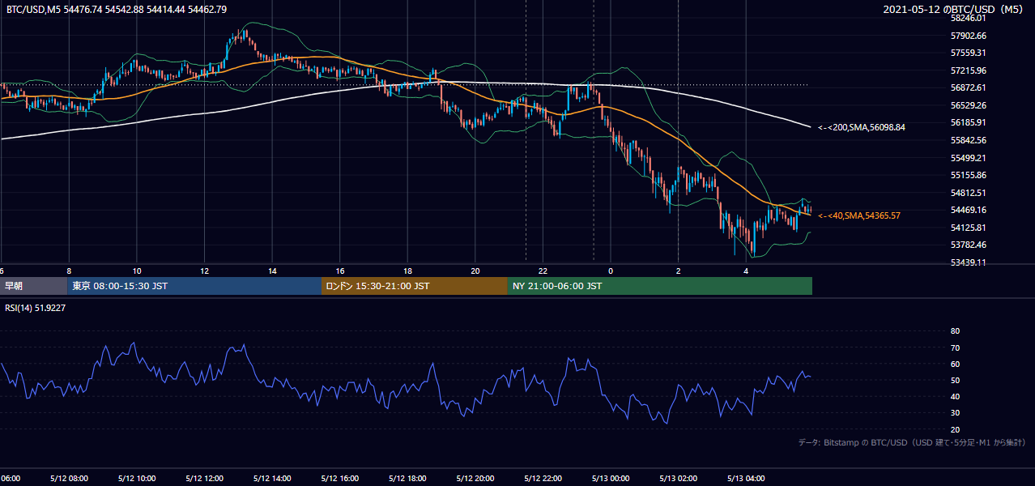Click the 5/13 00:00 time label
Screen dimensions: 1035x486
tap(611, 478)
